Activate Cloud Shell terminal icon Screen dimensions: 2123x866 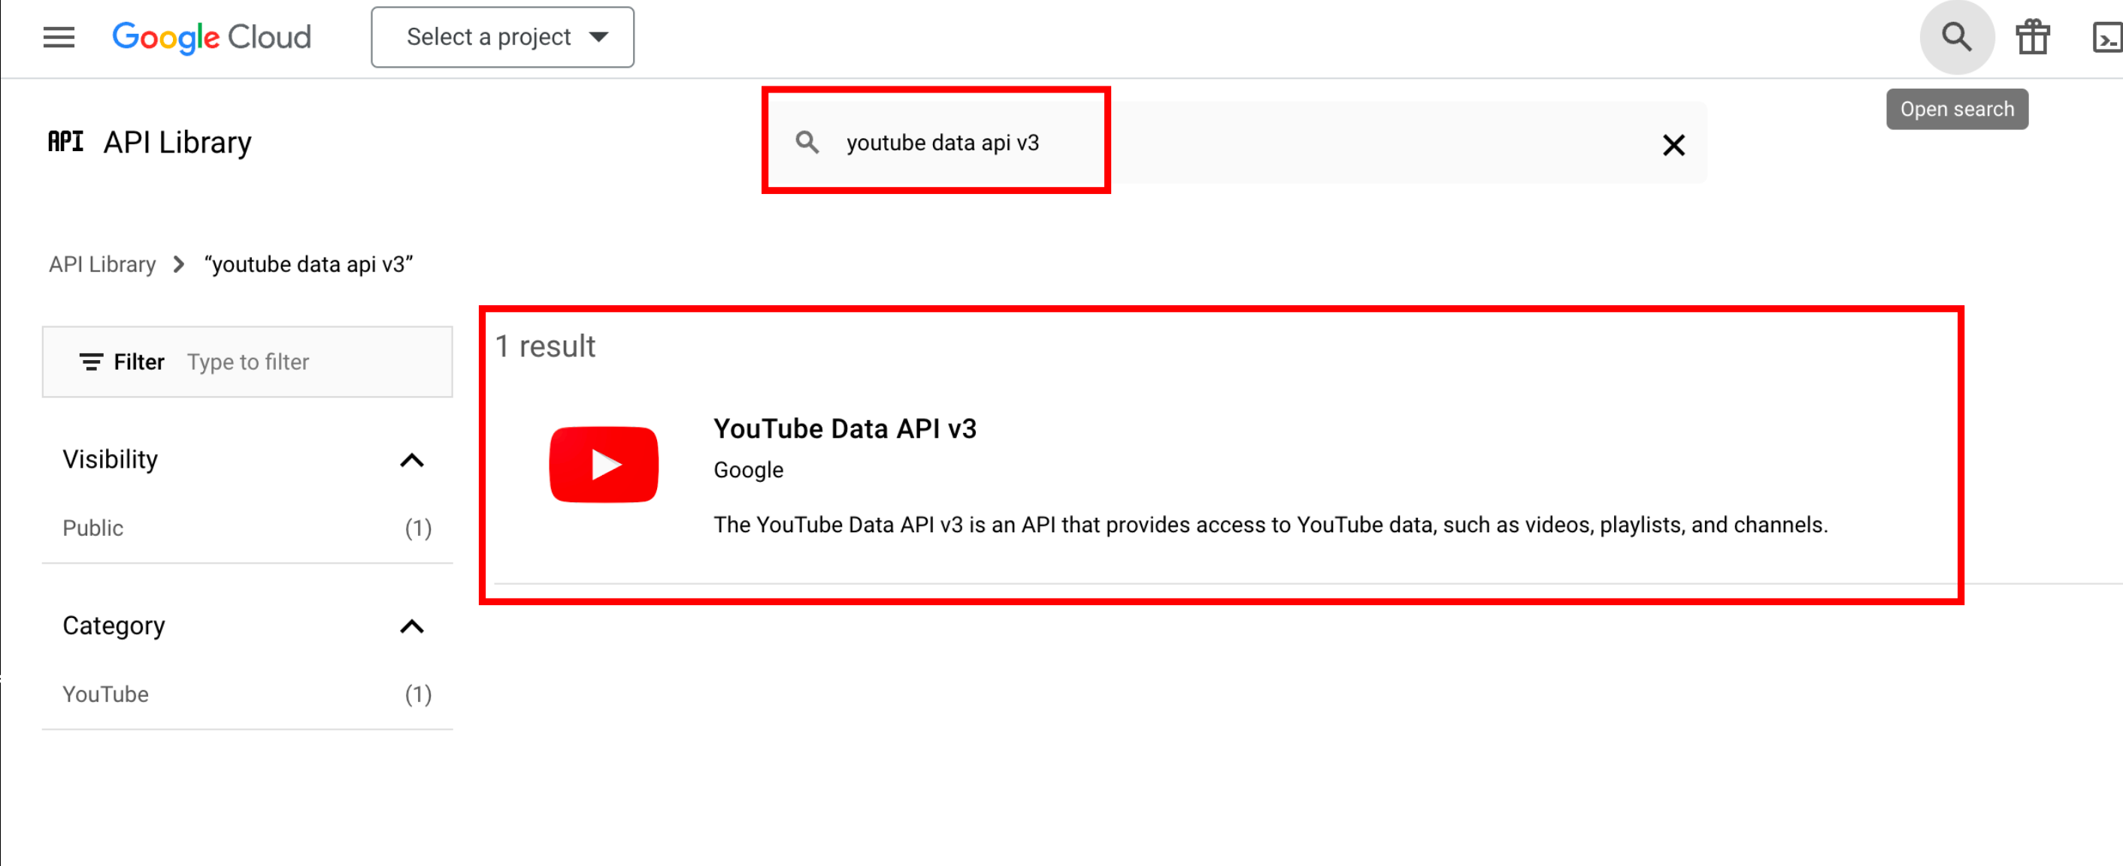point(2106,37)
